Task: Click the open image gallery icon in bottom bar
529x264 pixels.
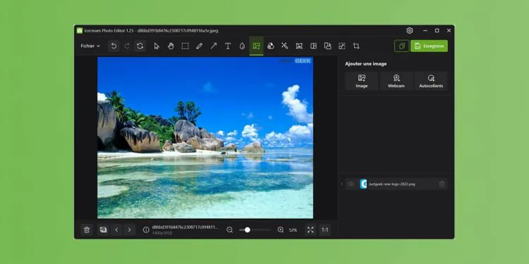Action: click(x=103, y=230)
